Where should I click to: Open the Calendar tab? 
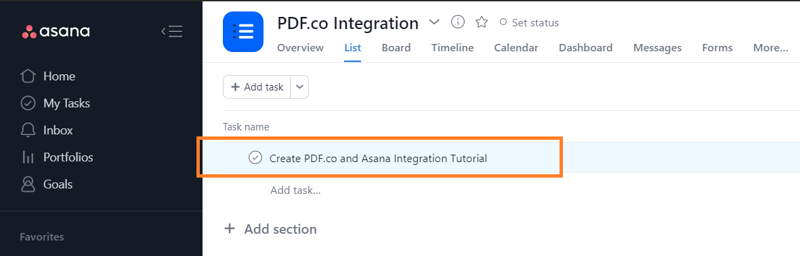pyautogui.click(x=515, y=48)
